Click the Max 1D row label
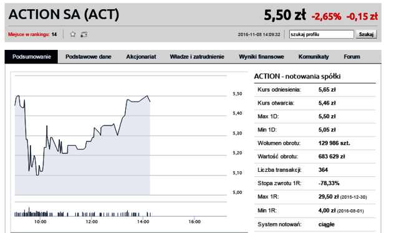 268,117
